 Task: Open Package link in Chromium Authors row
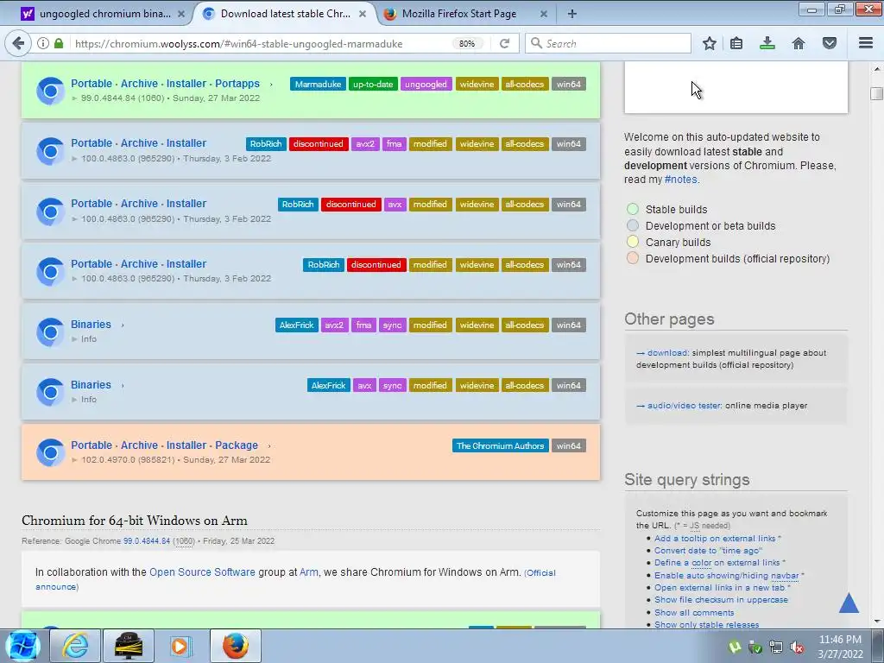click(237, 445)
